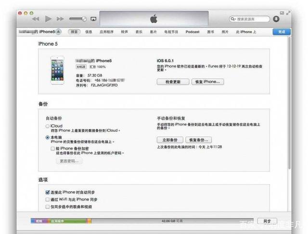Click the 搜索资源库 search field
The height and width of the screenshot is (234, 308).
tap(253, 19)
